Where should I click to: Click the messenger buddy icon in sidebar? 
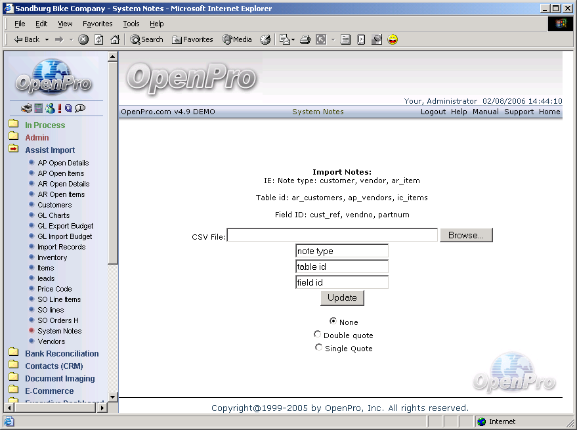pyautogui.click(x=50, y=108)
